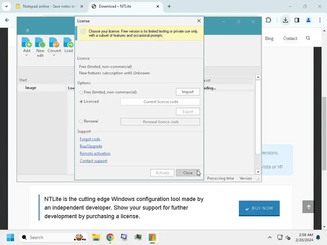Viewport: 327px width, 245px height.
Task: Click the taskbar Search box
Action: pyautogui.click(x=53, y=237)
